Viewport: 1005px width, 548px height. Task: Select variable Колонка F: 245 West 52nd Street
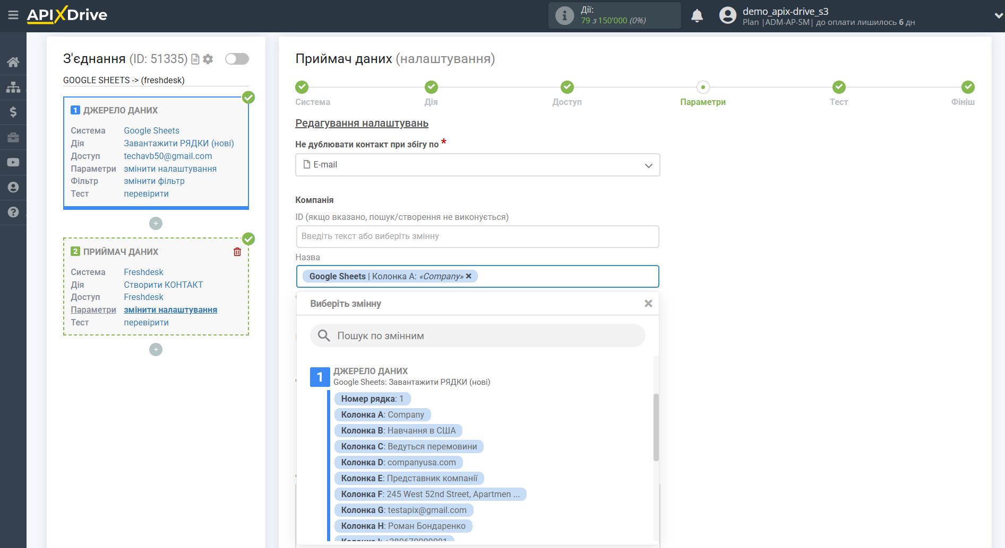(431, 494)
